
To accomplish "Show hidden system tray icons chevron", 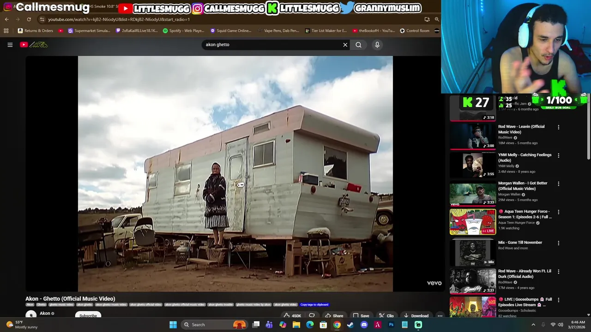I will coord(533,325).
